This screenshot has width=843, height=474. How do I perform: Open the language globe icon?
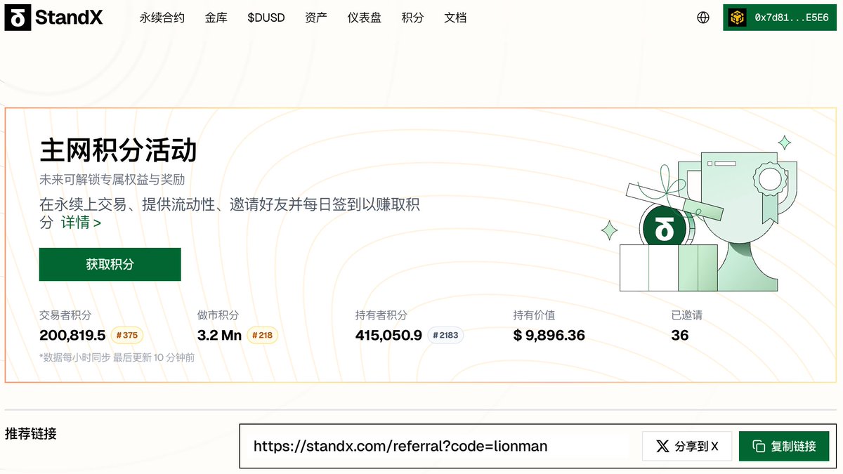pos(703,18)
